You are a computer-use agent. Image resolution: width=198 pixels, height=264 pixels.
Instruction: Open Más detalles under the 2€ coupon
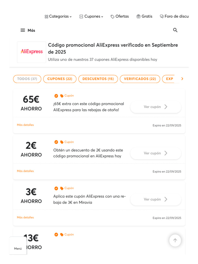[x=25, y=171]
